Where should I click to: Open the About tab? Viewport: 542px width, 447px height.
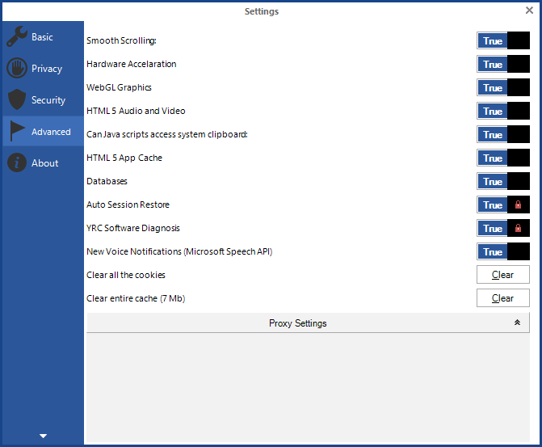click(43, 162)
